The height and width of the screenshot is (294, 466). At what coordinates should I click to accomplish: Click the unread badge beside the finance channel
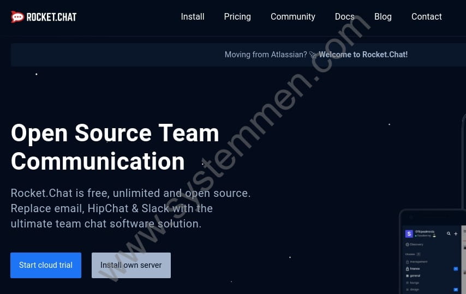[456, 269]
